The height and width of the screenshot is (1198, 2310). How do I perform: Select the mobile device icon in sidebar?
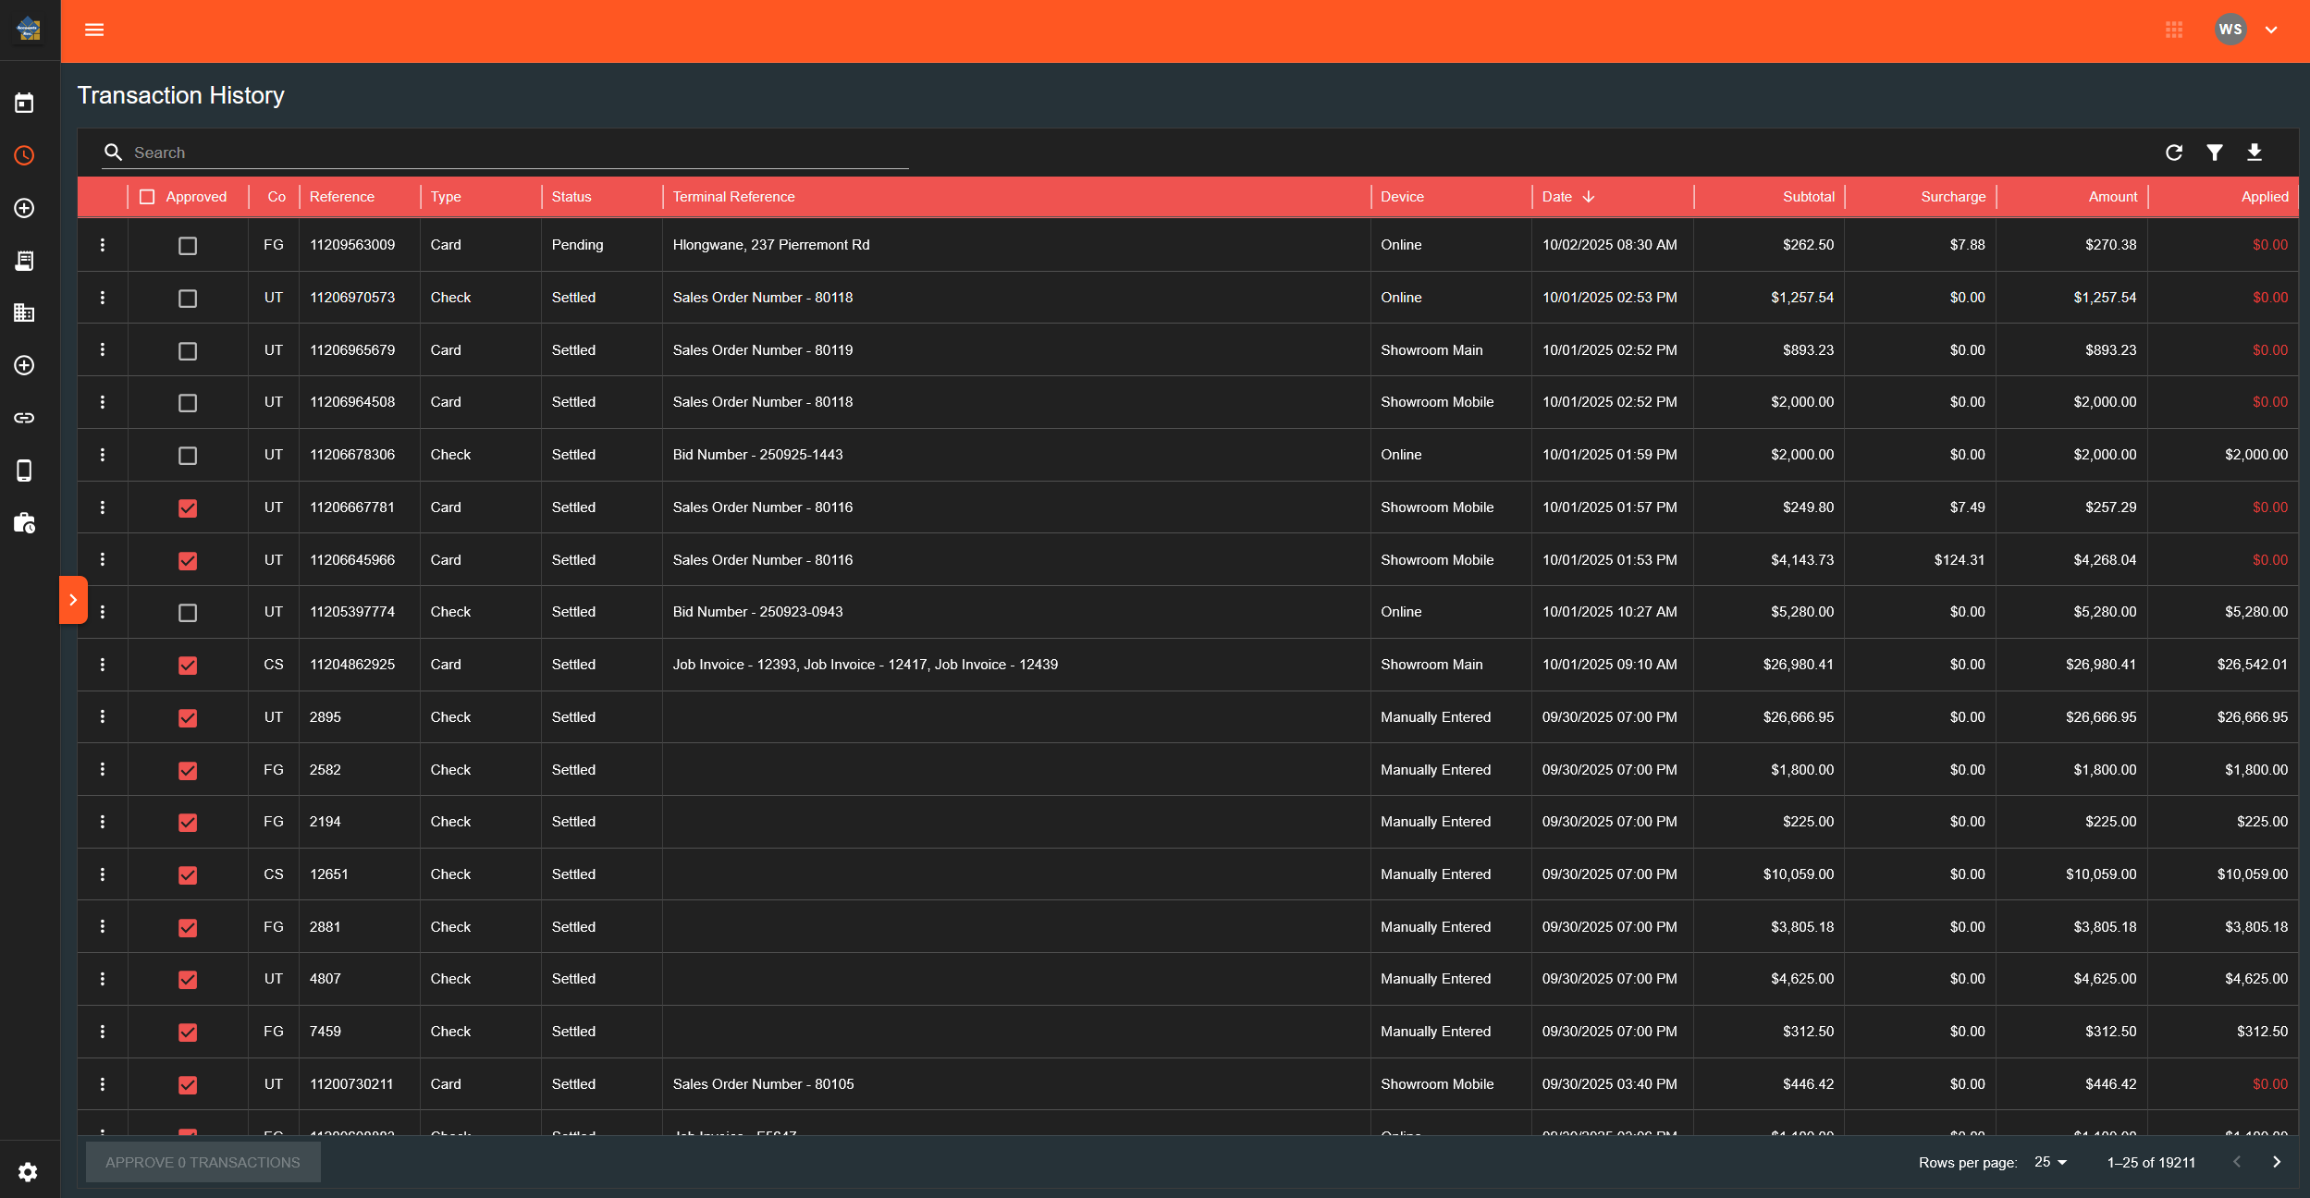(25, 471)
